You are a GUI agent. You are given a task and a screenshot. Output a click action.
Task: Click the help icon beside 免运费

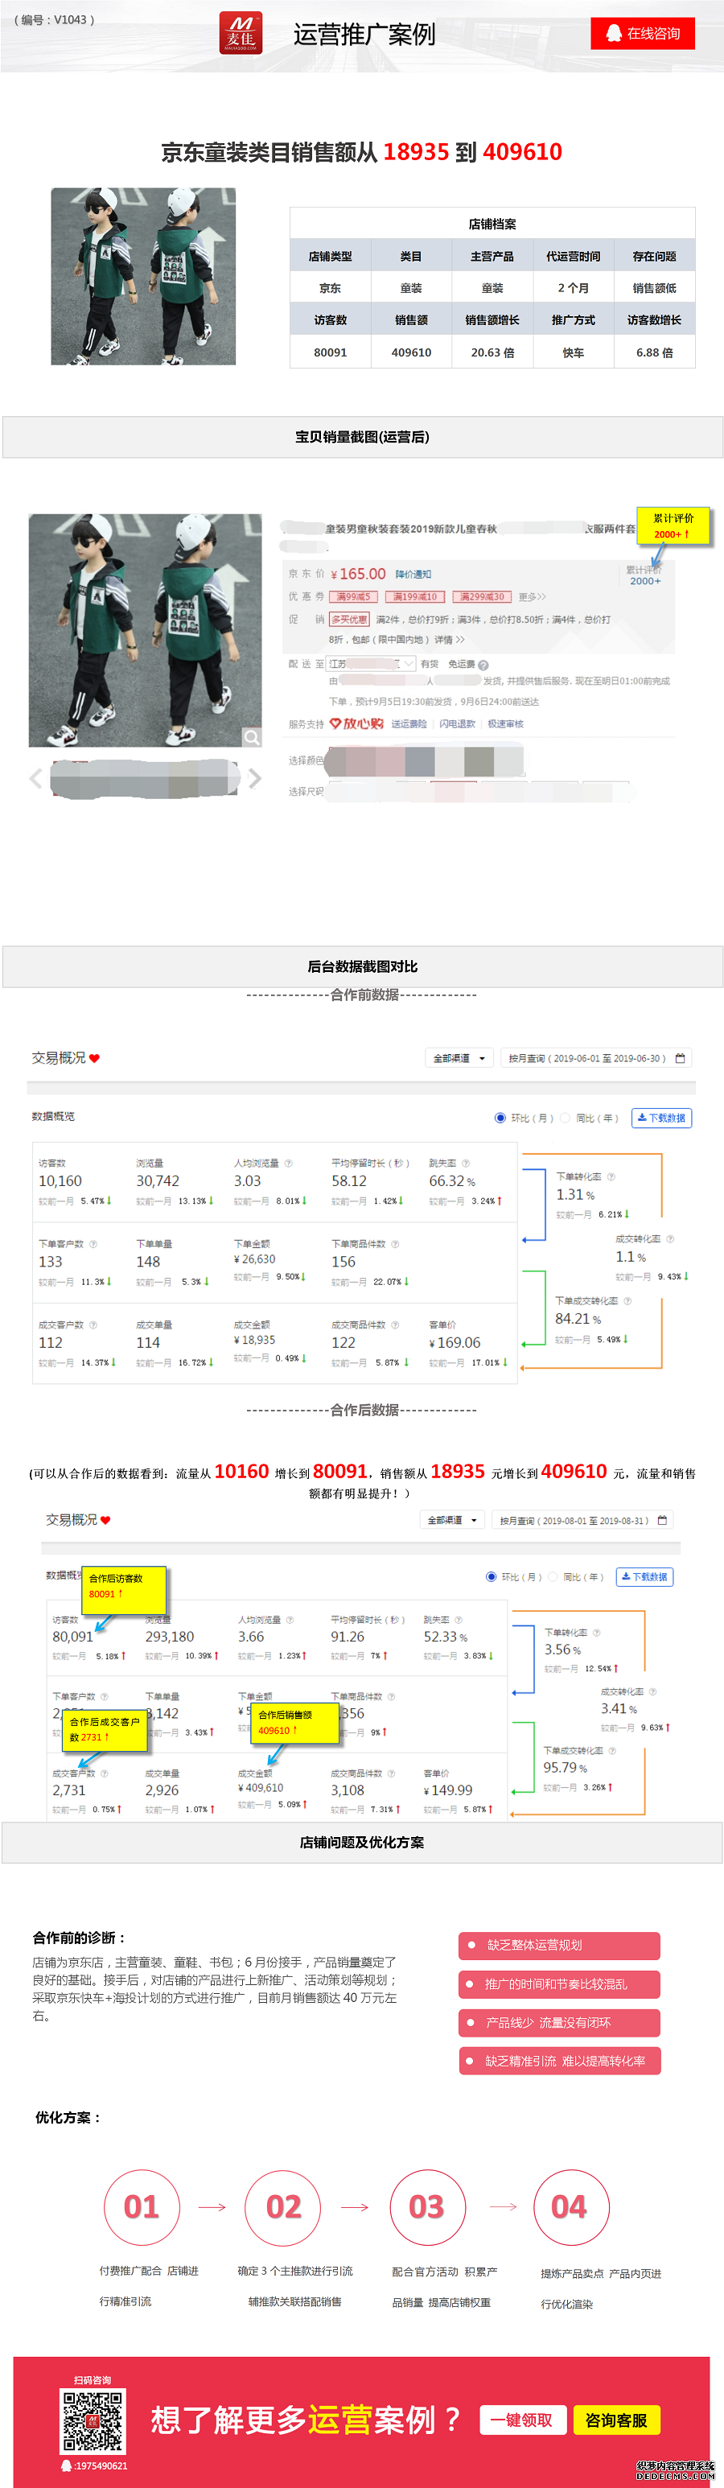483,665
